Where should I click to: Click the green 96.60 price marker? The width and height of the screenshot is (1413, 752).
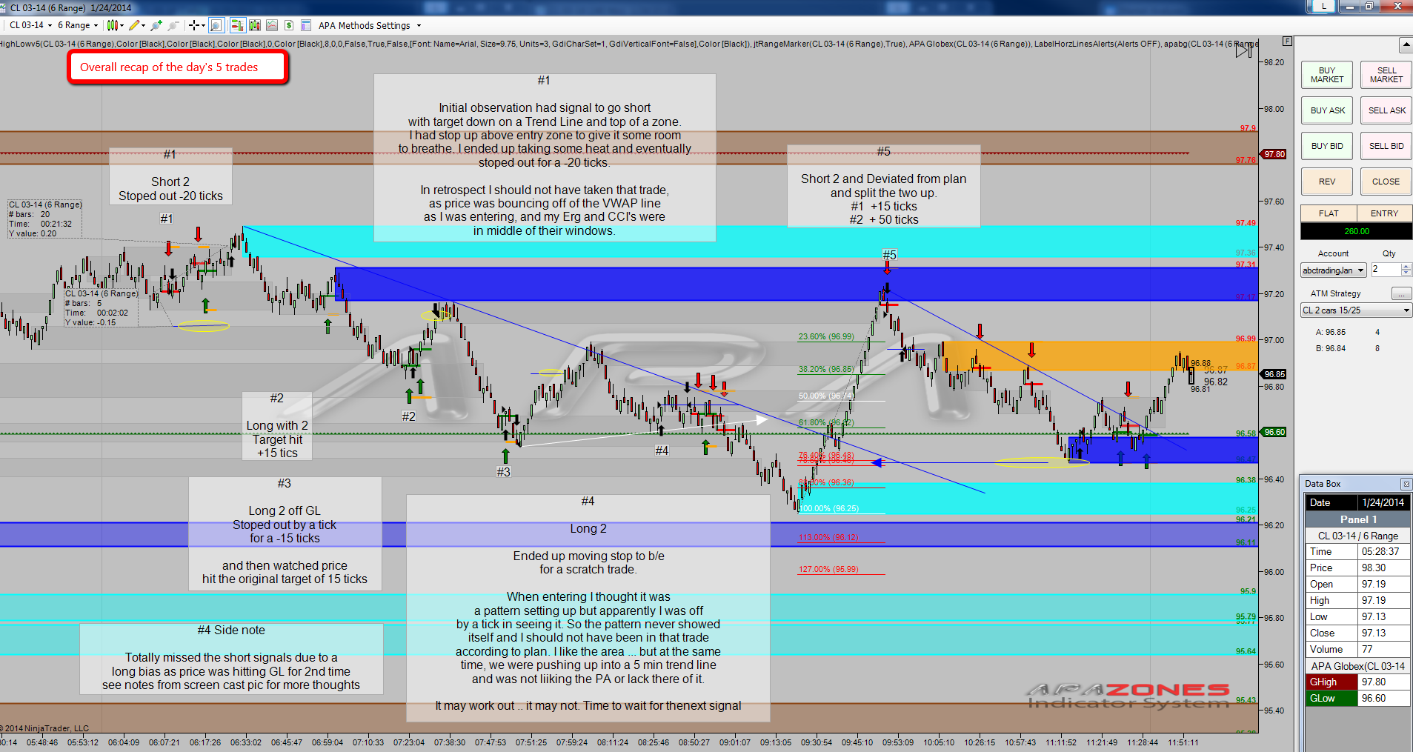coord(1274,432)
